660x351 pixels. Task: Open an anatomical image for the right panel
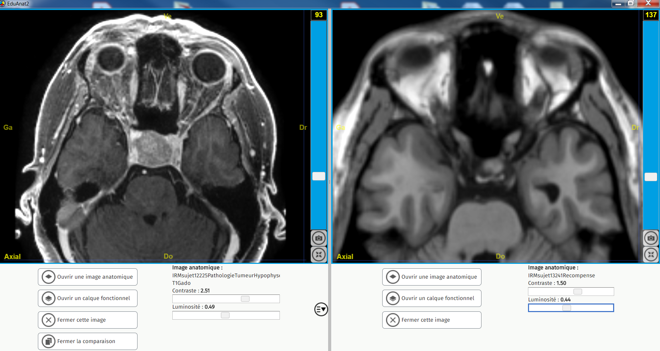point(431,277)
